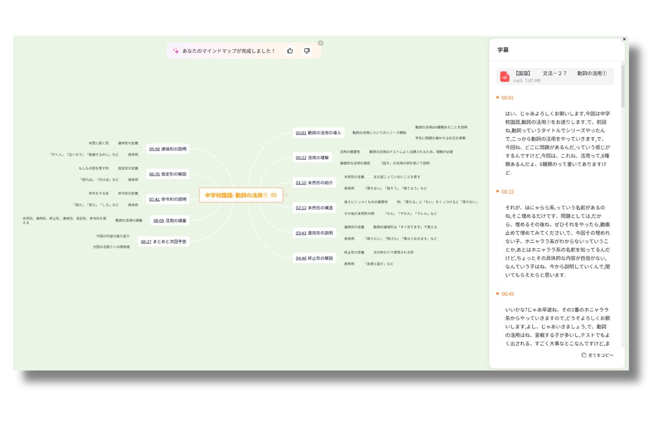Select subnode 動詞の活用は6種類あることを説明
Image resolution: width=663 pixels, height=438 pixels.
click(x=441, y=127)
